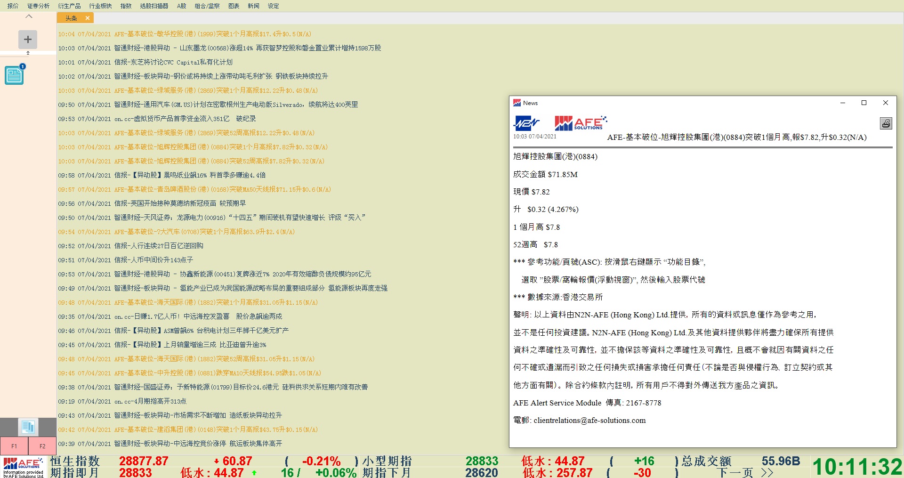Open headline ASM曾飙6% 台积电
The height and width of the screenshot is (478, 904).
pyautogui.click(x=173, y=331)
